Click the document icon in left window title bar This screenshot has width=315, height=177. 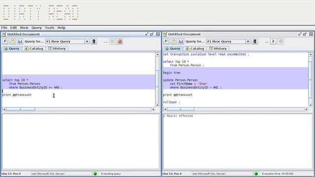point(4,34)
